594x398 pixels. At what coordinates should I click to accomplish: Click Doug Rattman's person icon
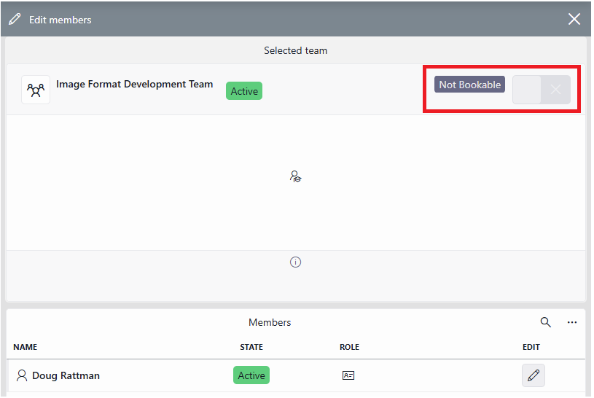pos(22,375)
